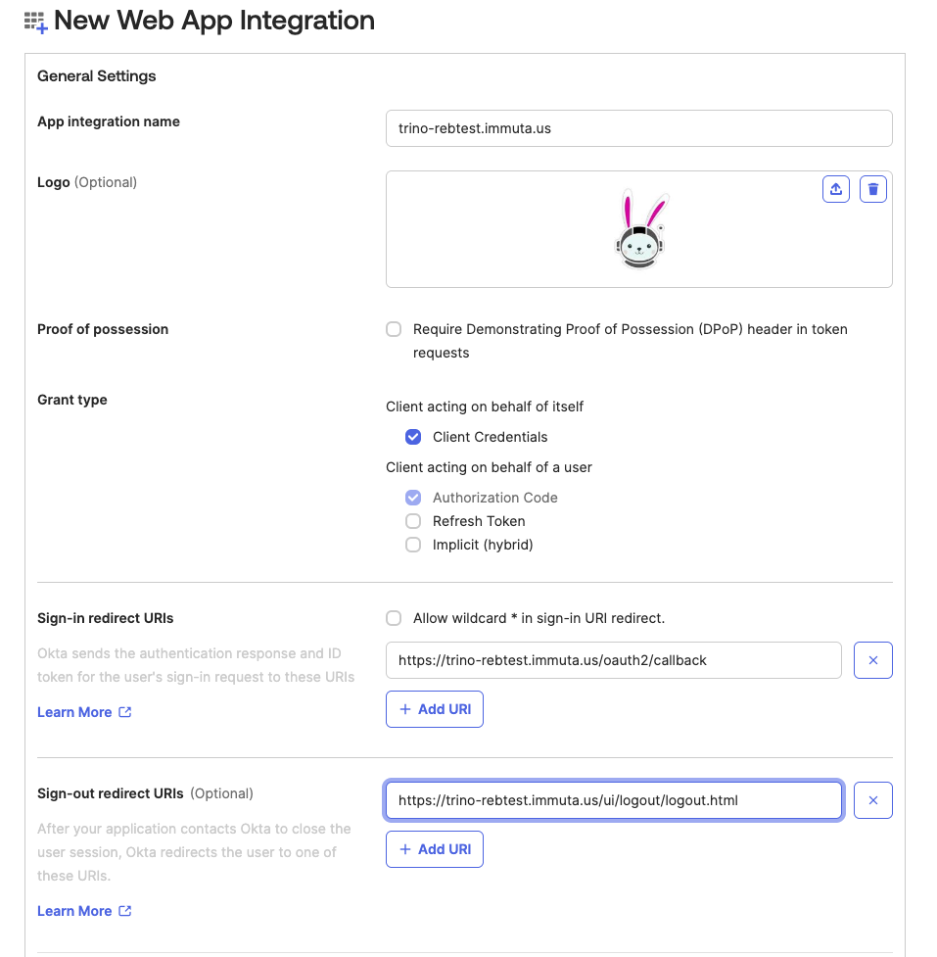937x957 pixels.
Task: Toggle the Authorization Code checkbox
Action: pyautogui.click(x=413, y=498)
